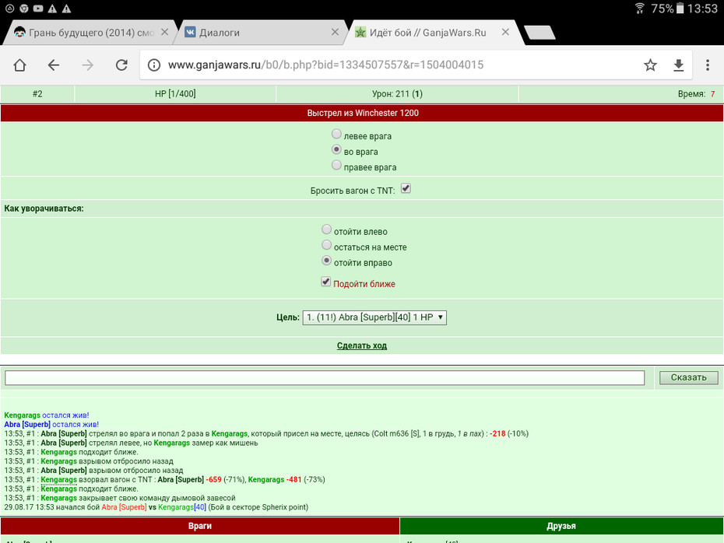This screenshot has height=543, width=724.
Task: Click the '#2' turn number cell
Action: click(37, 93)
